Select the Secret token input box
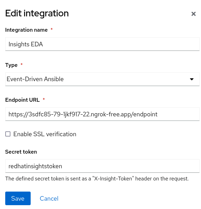Viewport: 201px width, 209px height. [102, 166]
